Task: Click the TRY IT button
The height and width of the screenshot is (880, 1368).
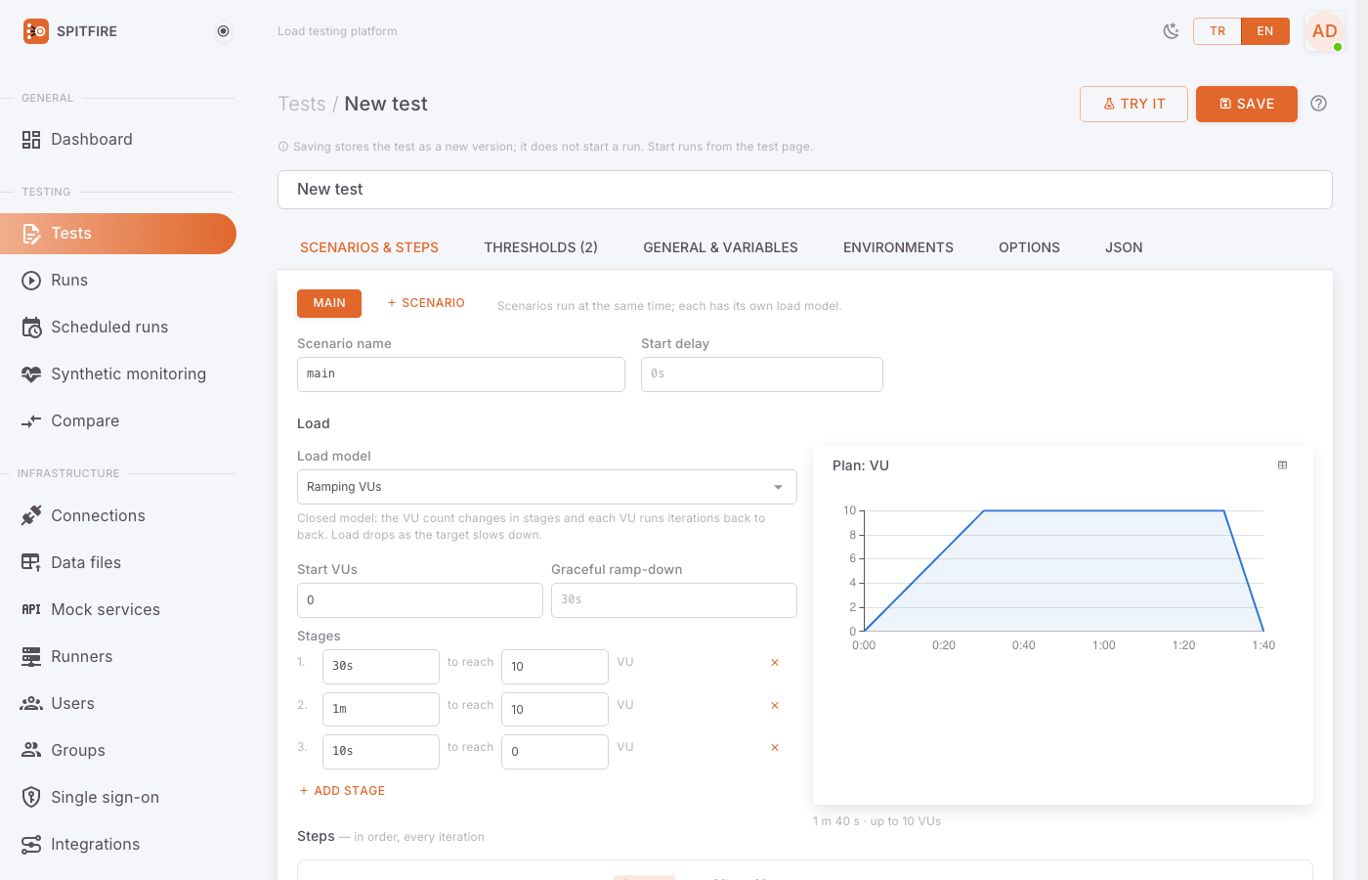Action: [1133, 105]
